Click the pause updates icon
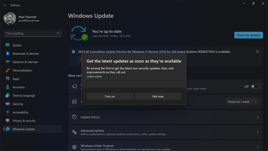The image size is (268, 151). pyautogui.click(x=74, y=102)
